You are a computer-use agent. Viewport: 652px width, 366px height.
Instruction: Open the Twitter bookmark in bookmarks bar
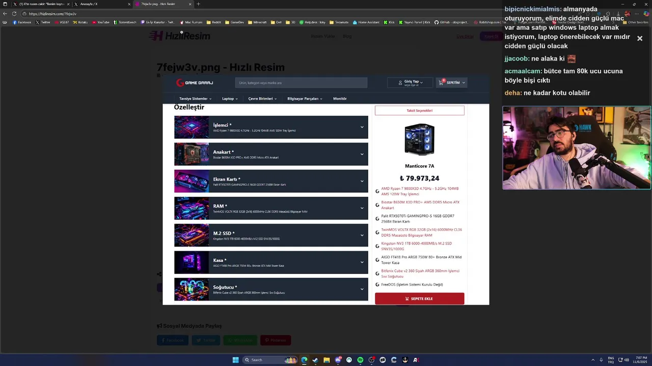(x=43, y=22)
